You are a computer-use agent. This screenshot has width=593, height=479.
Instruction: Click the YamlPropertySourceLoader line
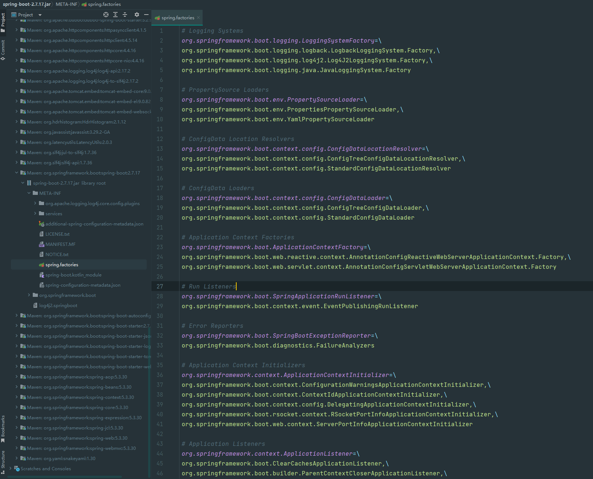[x=278, y=119]
